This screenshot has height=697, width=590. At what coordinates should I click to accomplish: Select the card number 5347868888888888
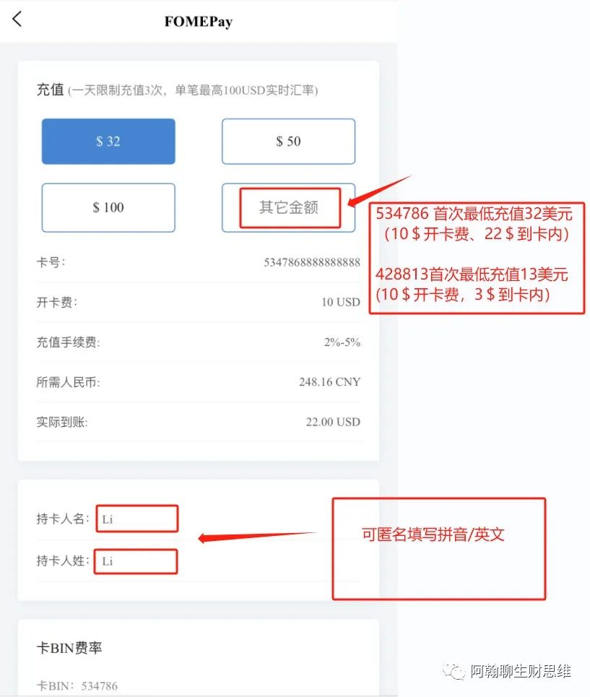312,262
